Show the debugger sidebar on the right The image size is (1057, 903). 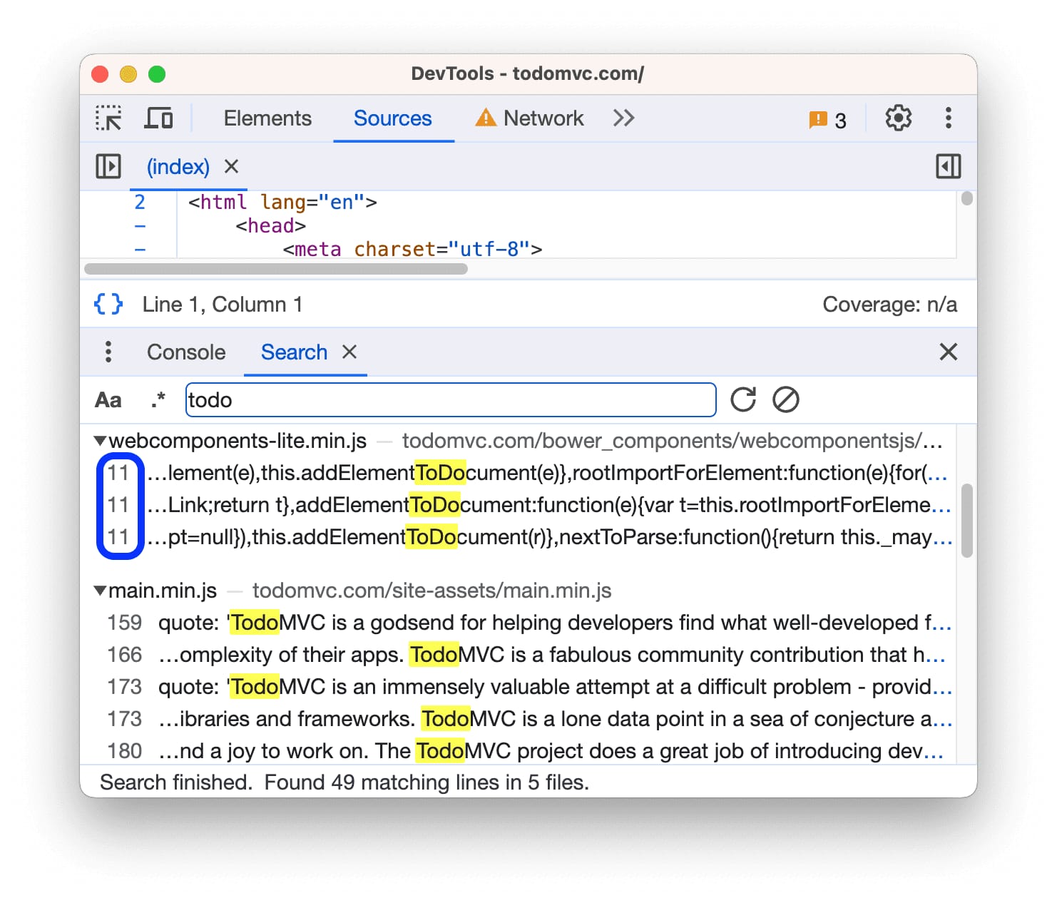[948, 167]
